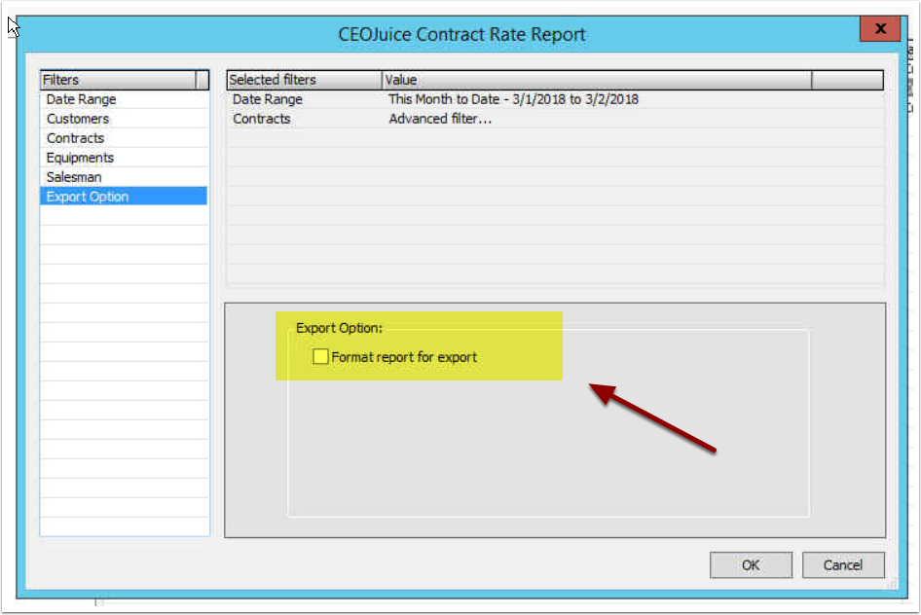This screenshot has height=615, width=921.
Task: Select the Export Option filter
Action: [124, 196]
